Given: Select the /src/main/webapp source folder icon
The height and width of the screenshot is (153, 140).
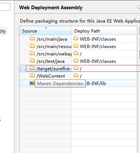Looking at the screenshot, I should click(x=32, y=53).
